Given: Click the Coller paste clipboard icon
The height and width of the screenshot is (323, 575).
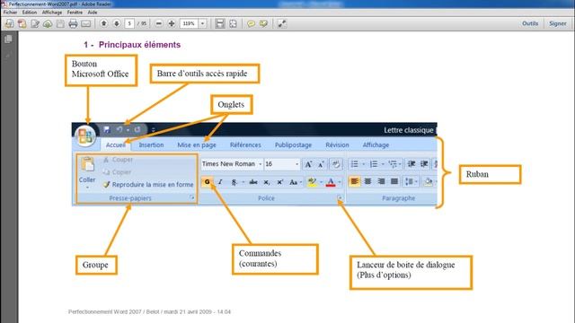Looking at the screenshot, I should pyautogui.click(x=88, y=165).
